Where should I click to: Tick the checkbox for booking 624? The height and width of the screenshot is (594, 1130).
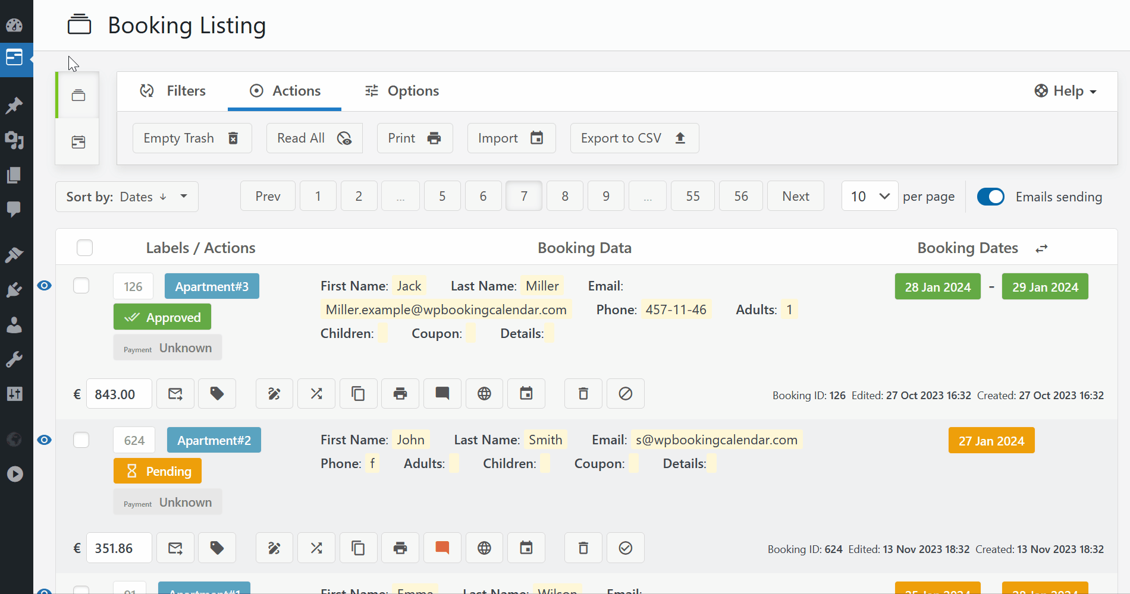click(x=81, y=440)
